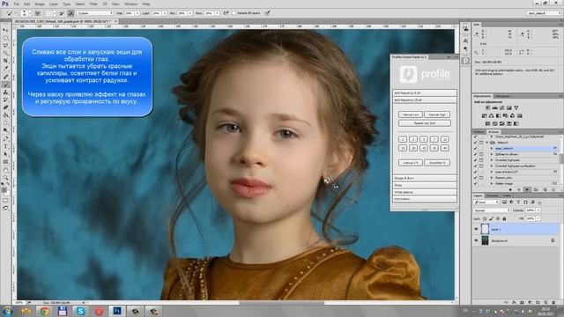This screenshot has height=317, width=564.
Task: Hide Layer 1 with eye icon
Action: point(476,229)
